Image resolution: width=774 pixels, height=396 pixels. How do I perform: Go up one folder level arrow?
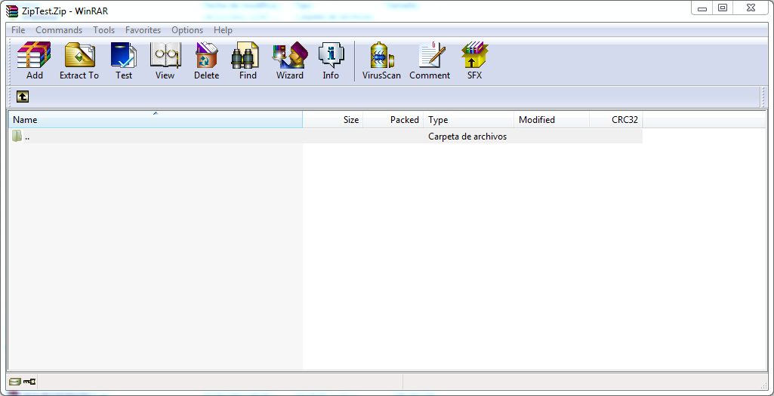click(23, 97)
